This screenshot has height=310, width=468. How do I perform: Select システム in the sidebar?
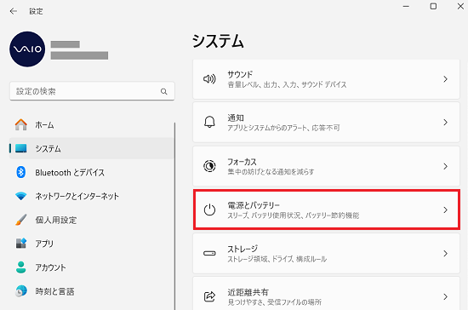(x=92, y=148)
